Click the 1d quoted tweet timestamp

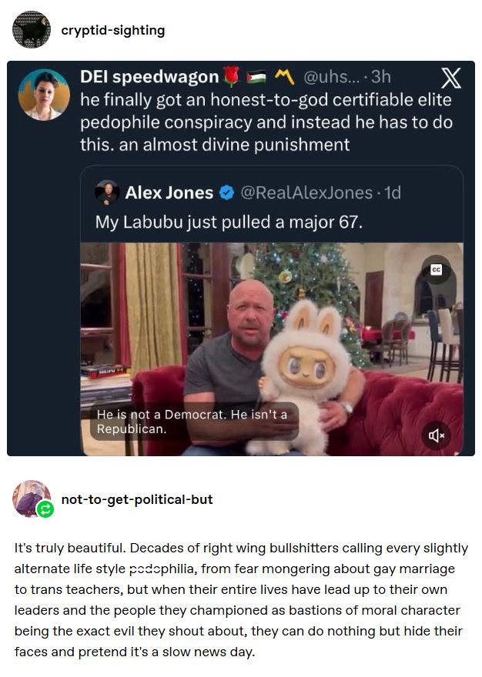(x=393, y=192)
